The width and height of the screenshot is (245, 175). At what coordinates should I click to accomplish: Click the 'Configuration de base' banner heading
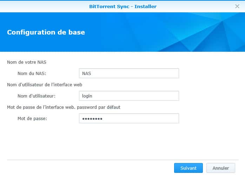46,32
